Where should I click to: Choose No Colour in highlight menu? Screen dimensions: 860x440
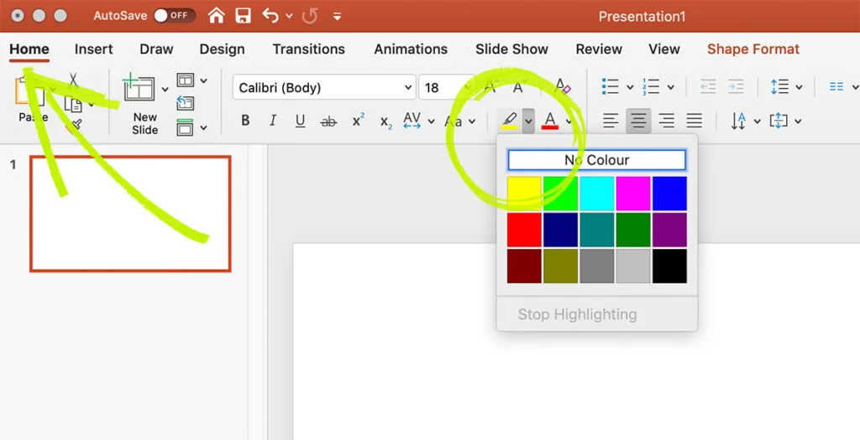[x=597, y=160]
